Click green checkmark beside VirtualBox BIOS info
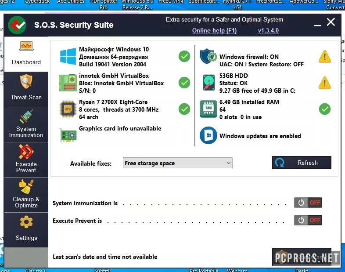The height and width of the screenshot is (272, 345). (184, 83)
